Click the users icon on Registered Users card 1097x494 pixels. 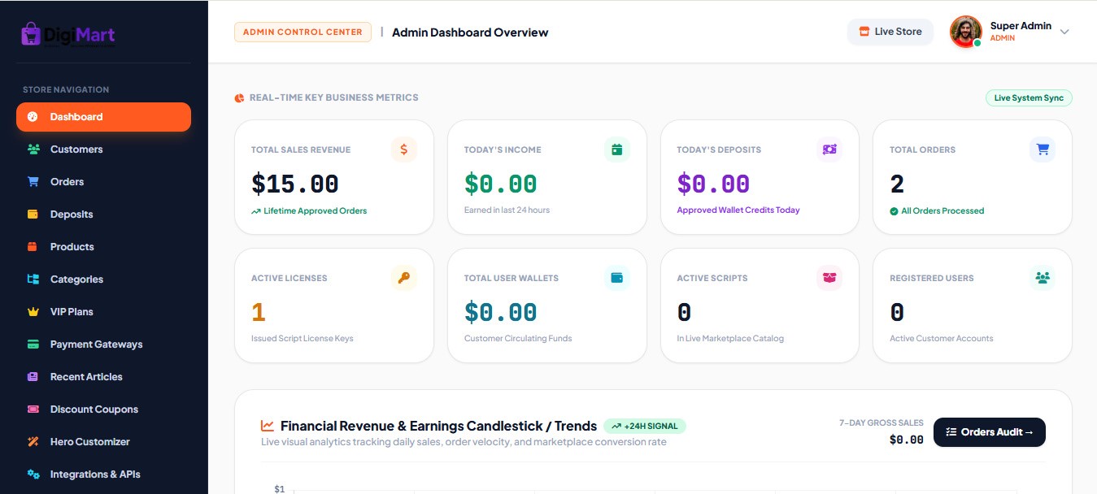tap(1043, 278)
